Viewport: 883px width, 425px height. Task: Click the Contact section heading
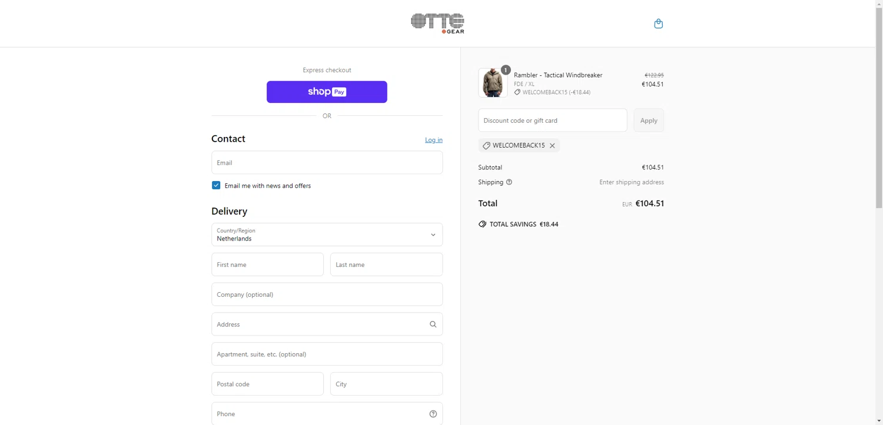click(228, 139)
